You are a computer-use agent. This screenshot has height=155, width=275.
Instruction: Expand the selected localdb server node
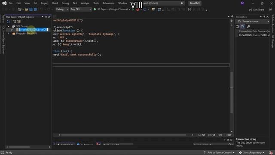(x=12, y=30)
